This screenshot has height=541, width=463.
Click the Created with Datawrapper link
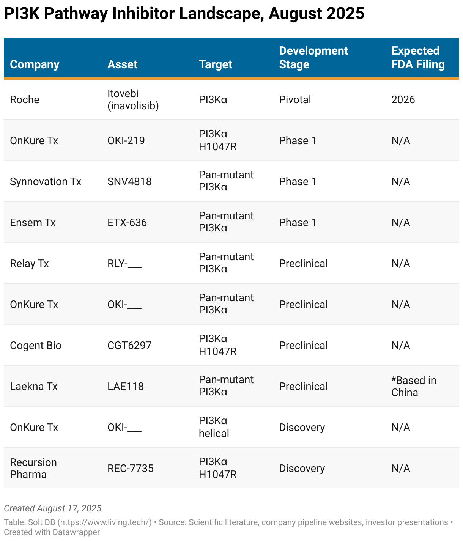(x=52, y=532)
